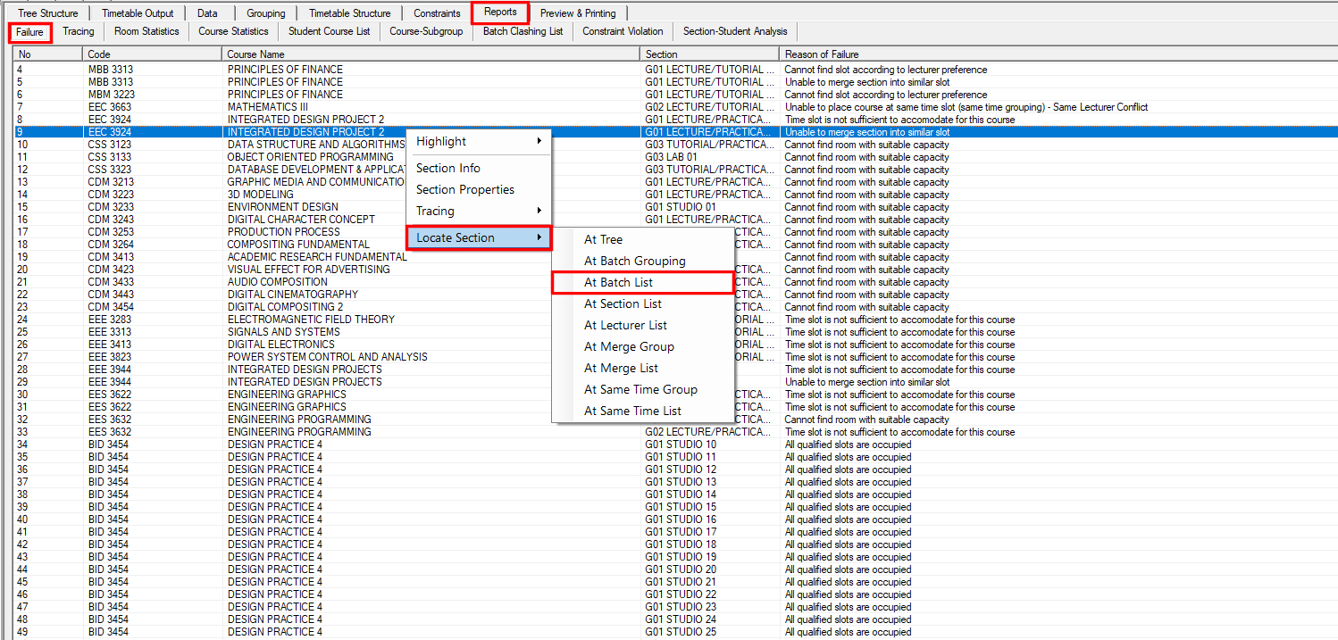Open the Tree Structure tab
Viewport: 1338px width, 640px height.
click(48, 13)
